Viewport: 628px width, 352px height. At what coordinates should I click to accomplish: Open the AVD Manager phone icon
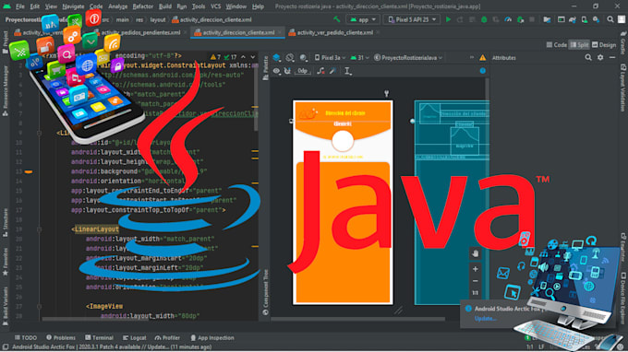[x=585, y=19]
